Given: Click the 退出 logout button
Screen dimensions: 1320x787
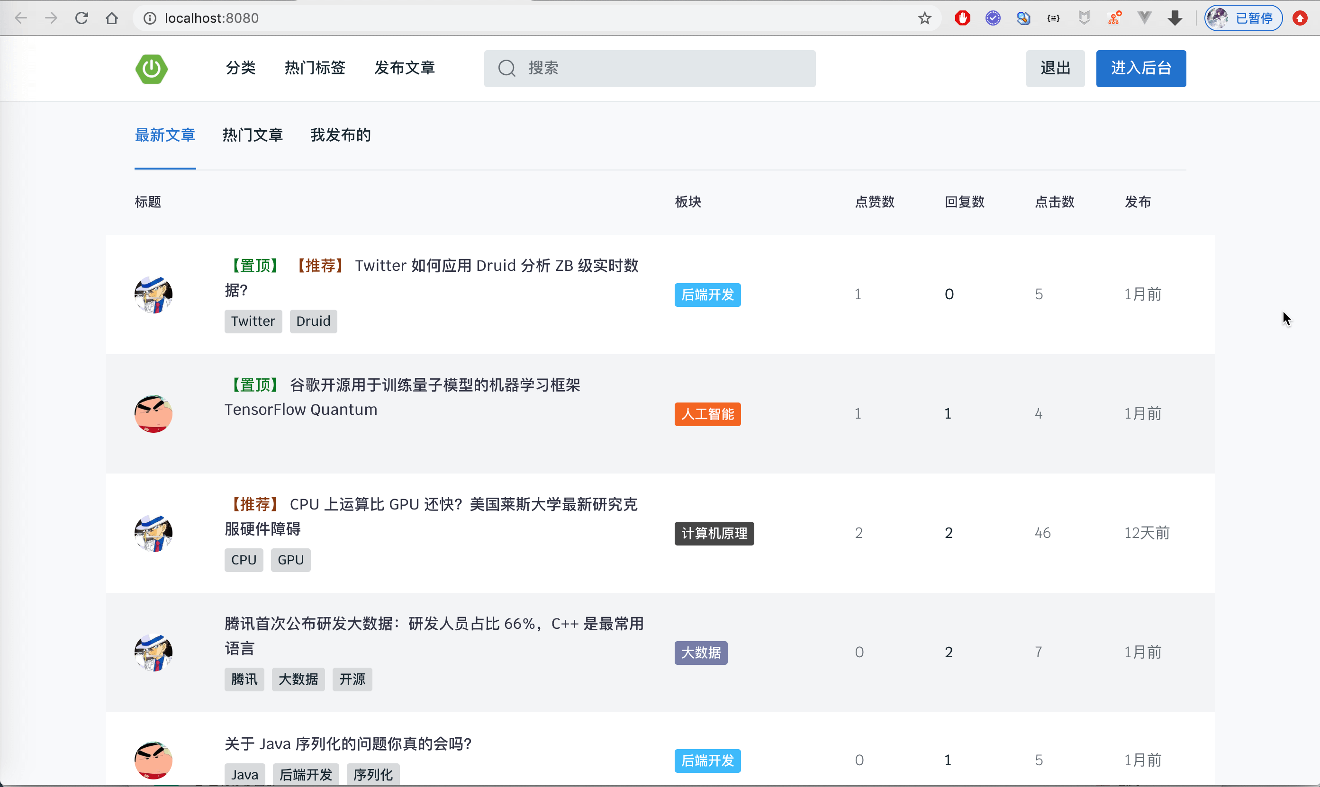Looking at the screenshot, I should [1055, 68].
